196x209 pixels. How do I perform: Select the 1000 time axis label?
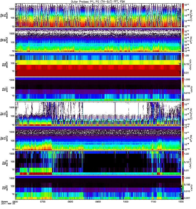pyautogui.click(x=126, y=202)
